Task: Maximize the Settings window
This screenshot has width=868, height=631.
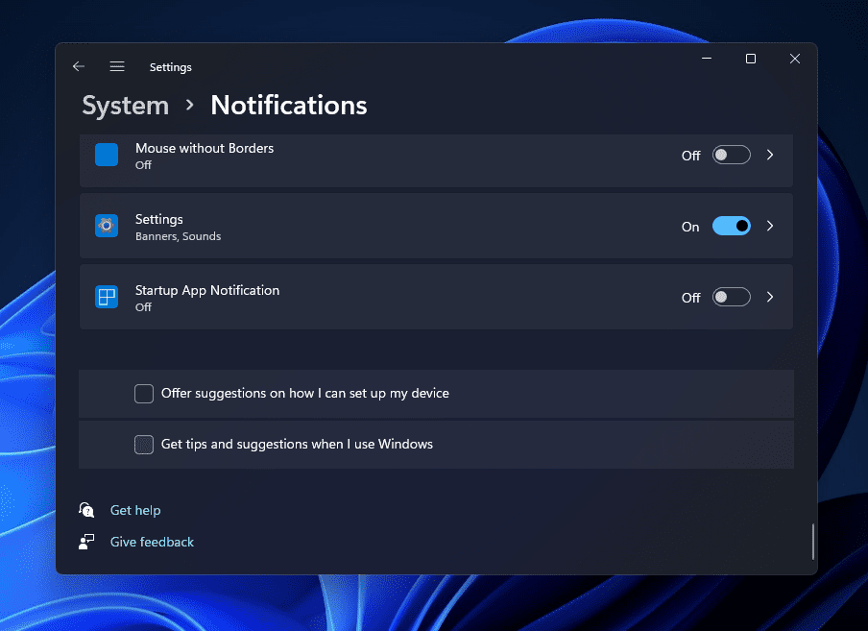Action: (751, 60)
